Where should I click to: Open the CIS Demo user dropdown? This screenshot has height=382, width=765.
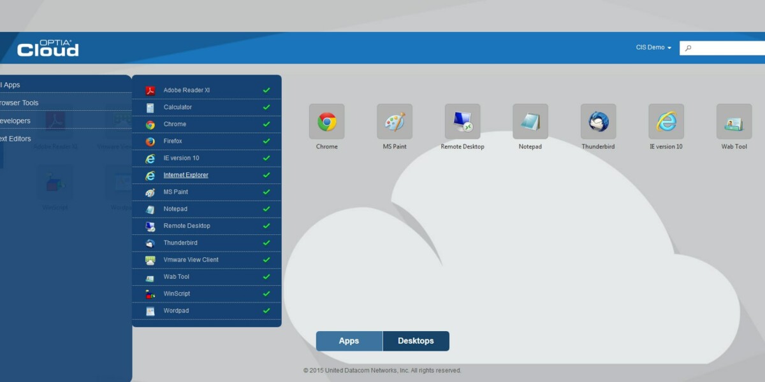click(653, 48)
